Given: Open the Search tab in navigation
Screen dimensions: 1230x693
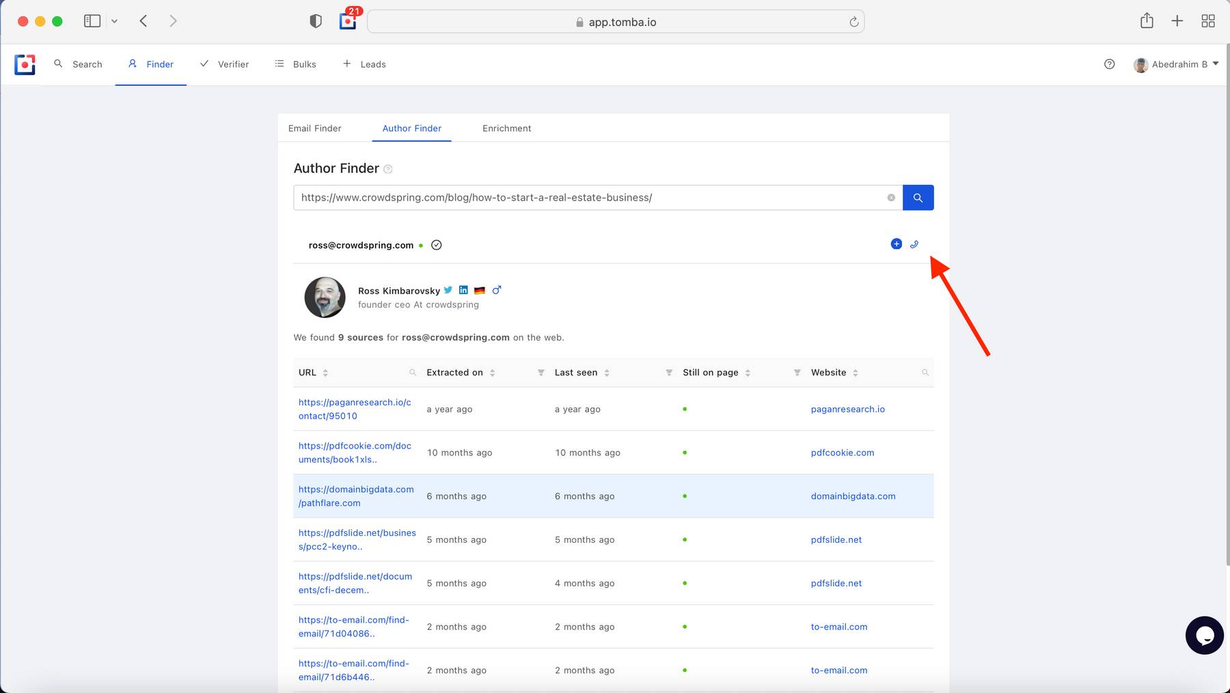Looking at the screenshot, I should tap(78, 64).
